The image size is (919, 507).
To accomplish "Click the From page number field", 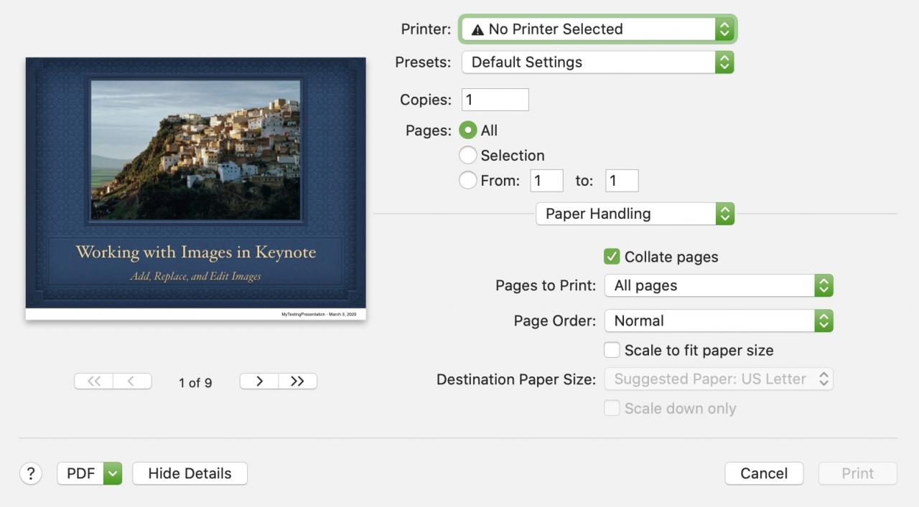I will click(546, 181).
